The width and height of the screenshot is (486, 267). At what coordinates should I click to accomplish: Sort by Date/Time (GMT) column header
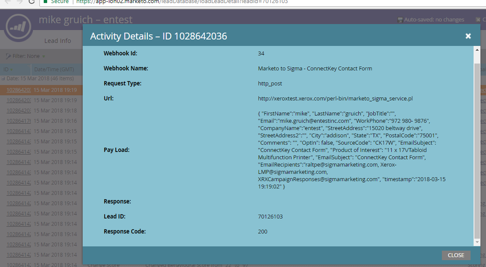tap(54, 69)
